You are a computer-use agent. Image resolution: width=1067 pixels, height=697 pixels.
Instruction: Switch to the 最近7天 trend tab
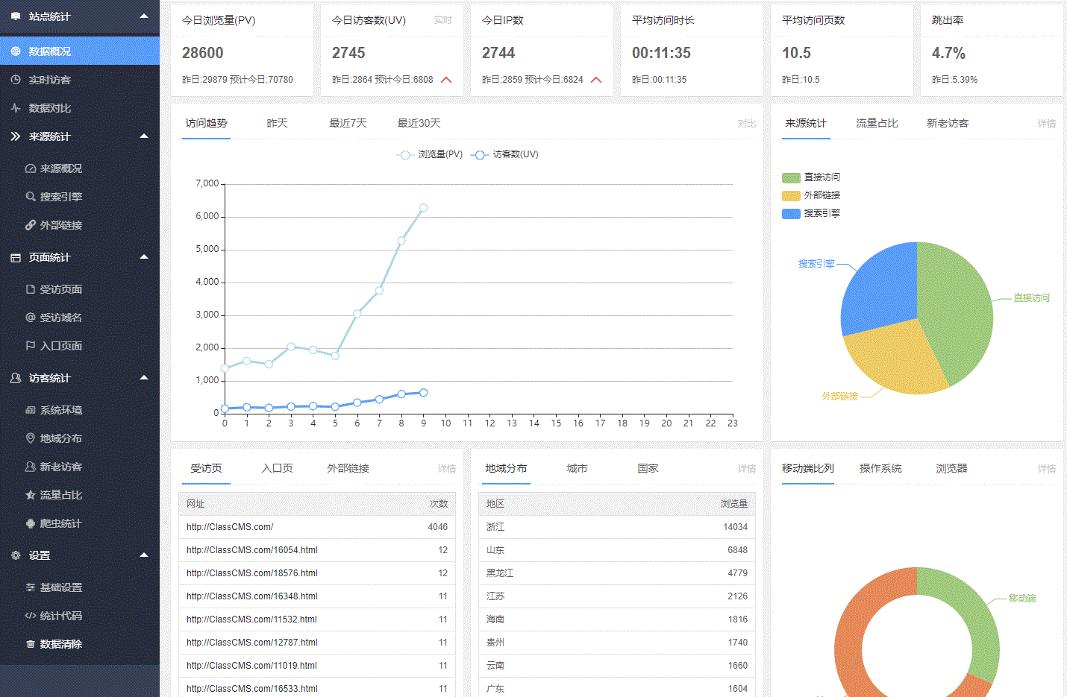tap(348, 123)
